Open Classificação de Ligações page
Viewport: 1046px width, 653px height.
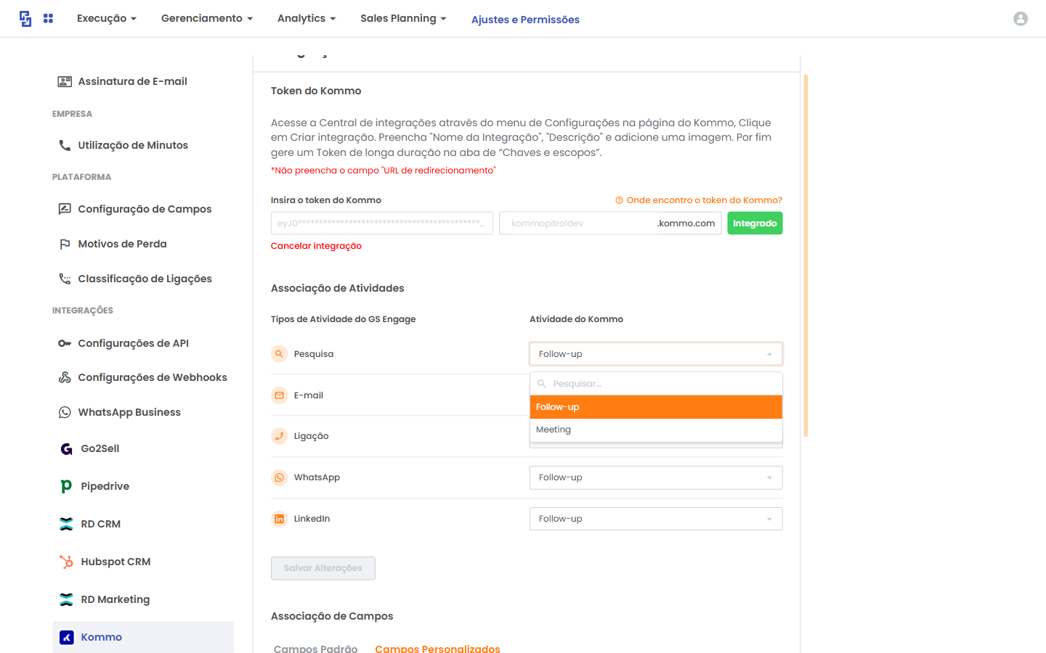[145, 279]
